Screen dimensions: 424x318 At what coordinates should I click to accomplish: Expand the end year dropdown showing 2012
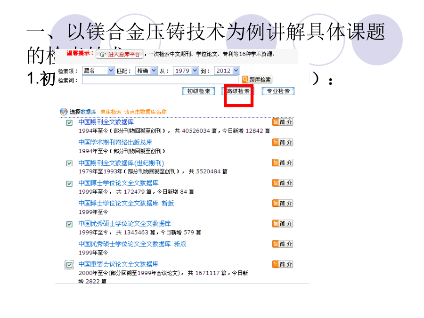[x=227, y=71]
